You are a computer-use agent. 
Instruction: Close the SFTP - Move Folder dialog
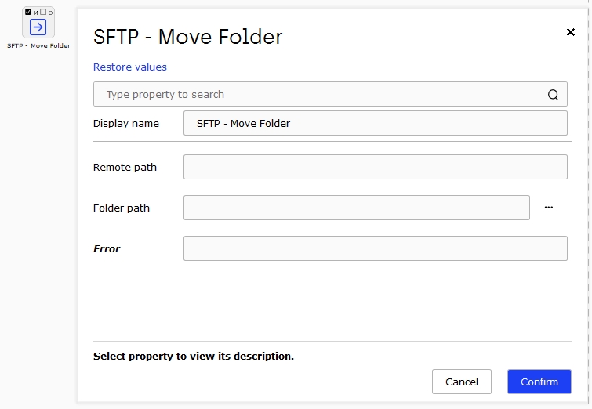click(x=571, y=32)
